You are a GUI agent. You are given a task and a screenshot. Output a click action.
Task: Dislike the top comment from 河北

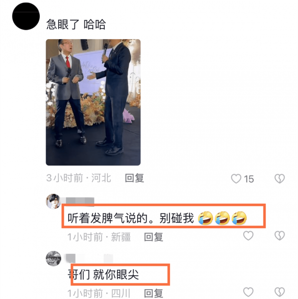click(280, 179)
